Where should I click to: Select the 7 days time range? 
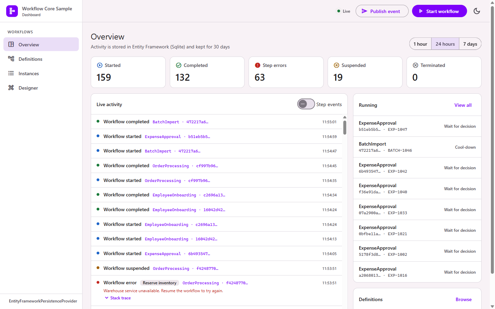pyautogui.click(x=470, y=44)
